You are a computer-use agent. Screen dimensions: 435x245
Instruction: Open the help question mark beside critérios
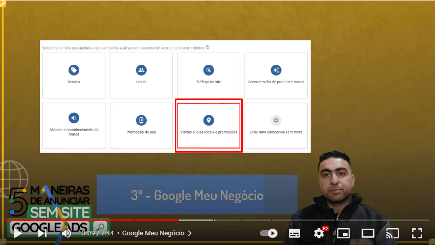click(x=207, y=47)
